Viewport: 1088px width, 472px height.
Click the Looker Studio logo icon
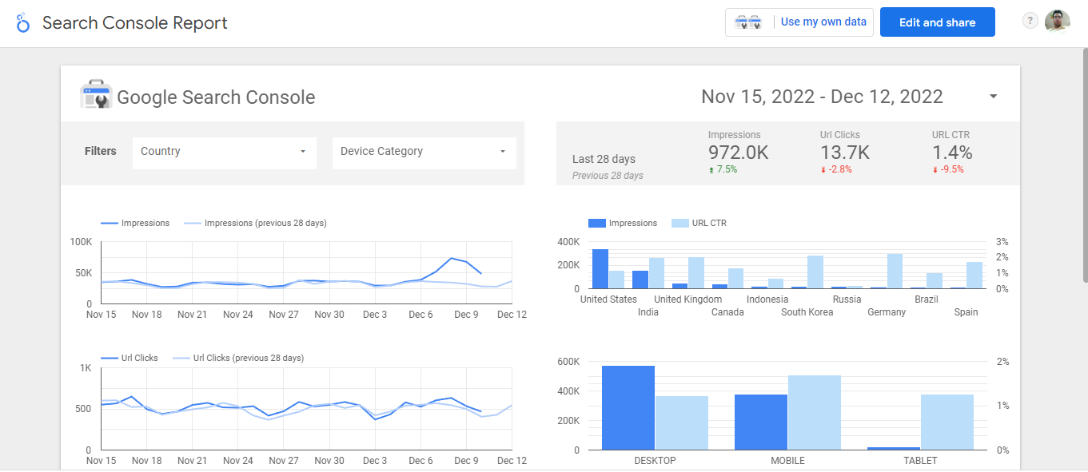tap(22, 22)
